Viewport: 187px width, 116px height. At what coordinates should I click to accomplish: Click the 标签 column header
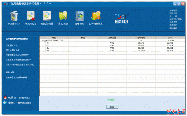83,38
